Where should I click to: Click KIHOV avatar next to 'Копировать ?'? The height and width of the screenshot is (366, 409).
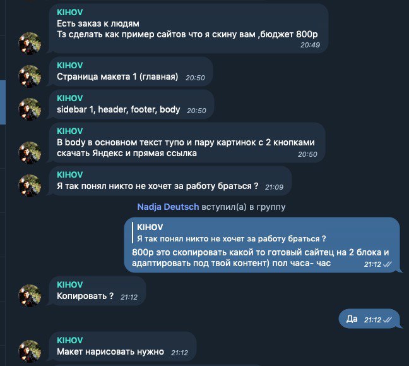pos(30,295)
